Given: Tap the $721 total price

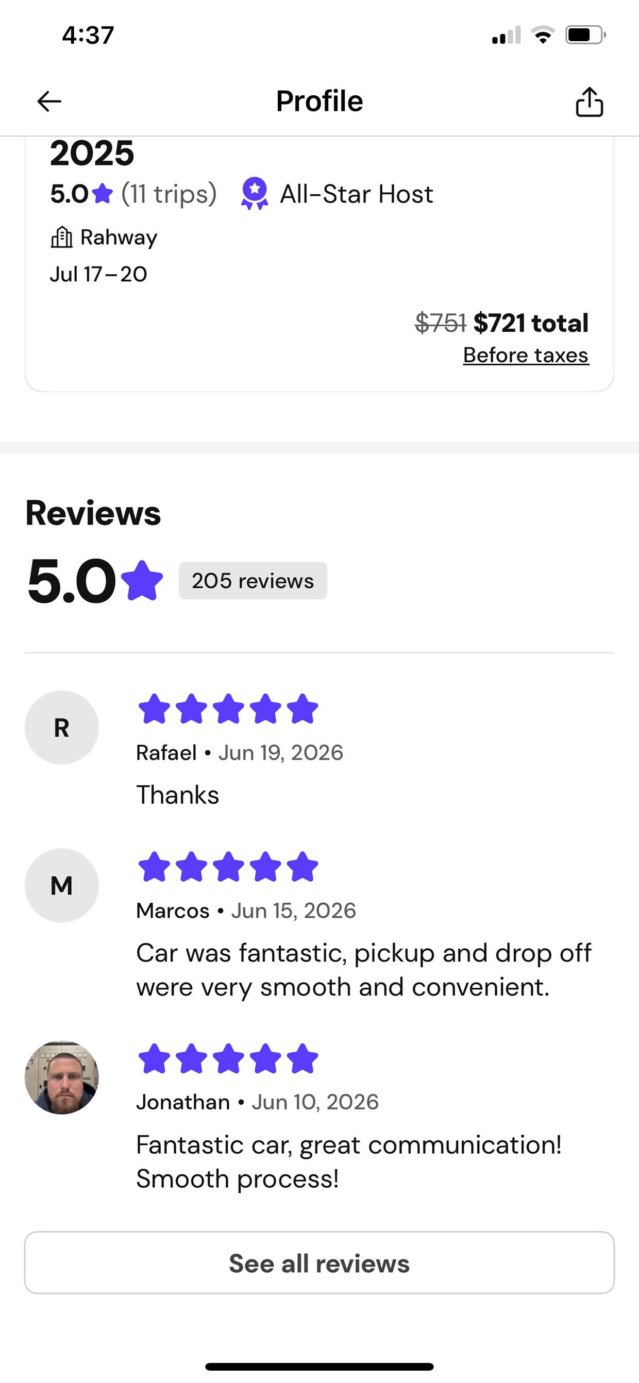Looking at the screenshot, I should [531, 323].
